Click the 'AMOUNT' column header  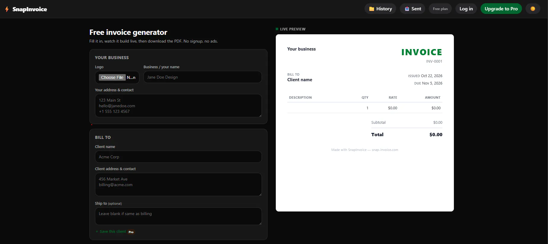[433, 97]
